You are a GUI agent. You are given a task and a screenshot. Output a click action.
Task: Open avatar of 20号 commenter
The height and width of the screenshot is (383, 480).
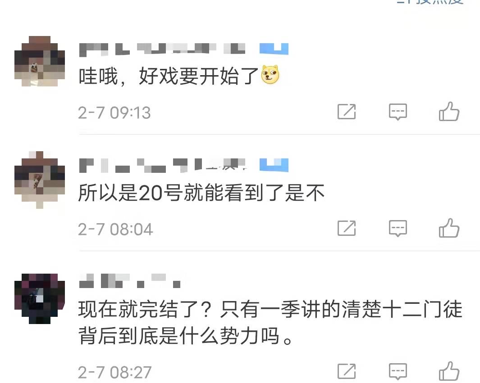coord(40,180)
